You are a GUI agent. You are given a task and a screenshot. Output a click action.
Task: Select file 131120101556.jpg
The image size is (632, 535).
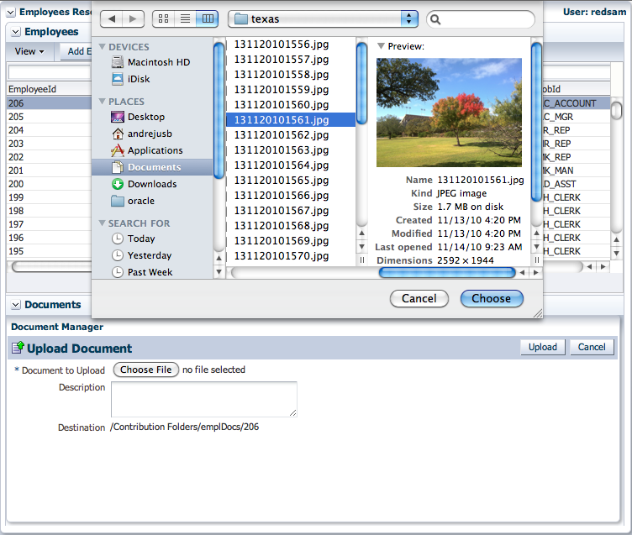click(x=291, y=45)
